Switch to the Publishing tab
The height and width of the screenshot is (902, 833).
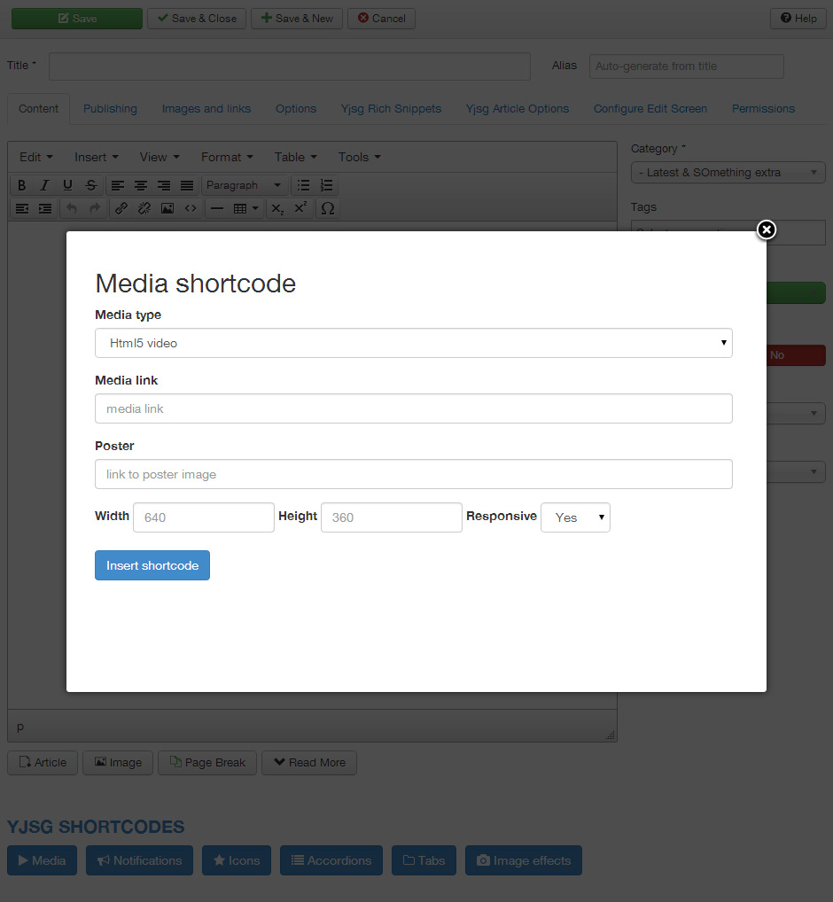110,109
